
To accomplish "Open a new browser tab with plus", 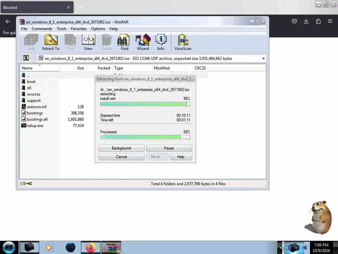I will (81, 8).
